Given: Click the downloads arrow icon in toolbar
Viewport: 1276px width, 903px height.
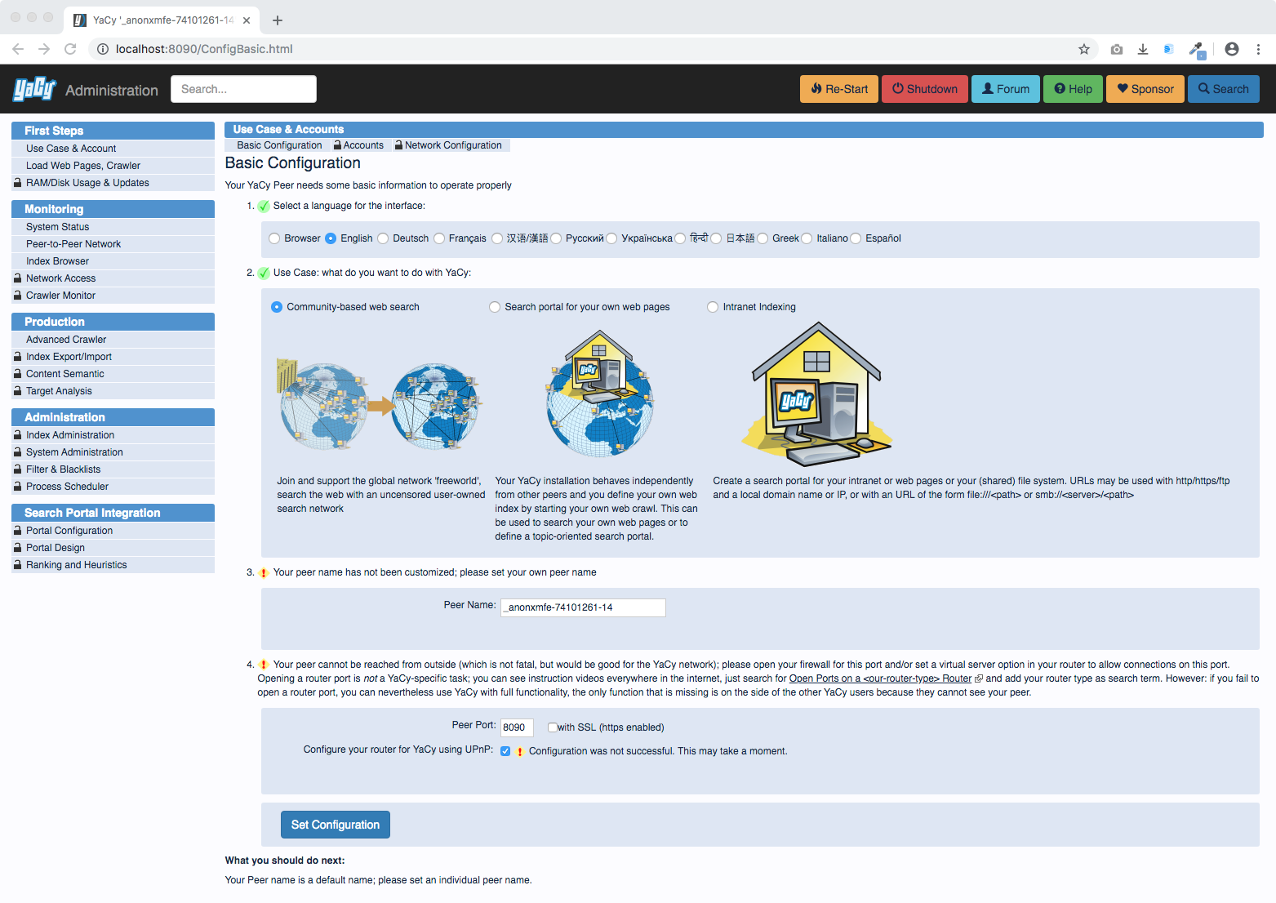Looking at the screenshot, I should [x=1143, y=49].
